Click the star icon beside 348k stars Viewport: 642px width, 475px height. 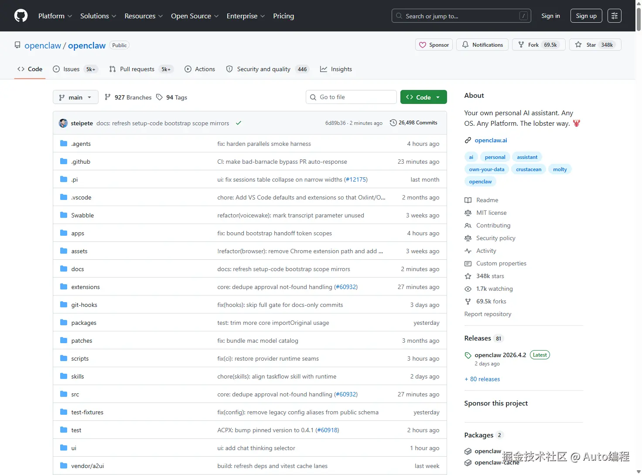[468, 276]
